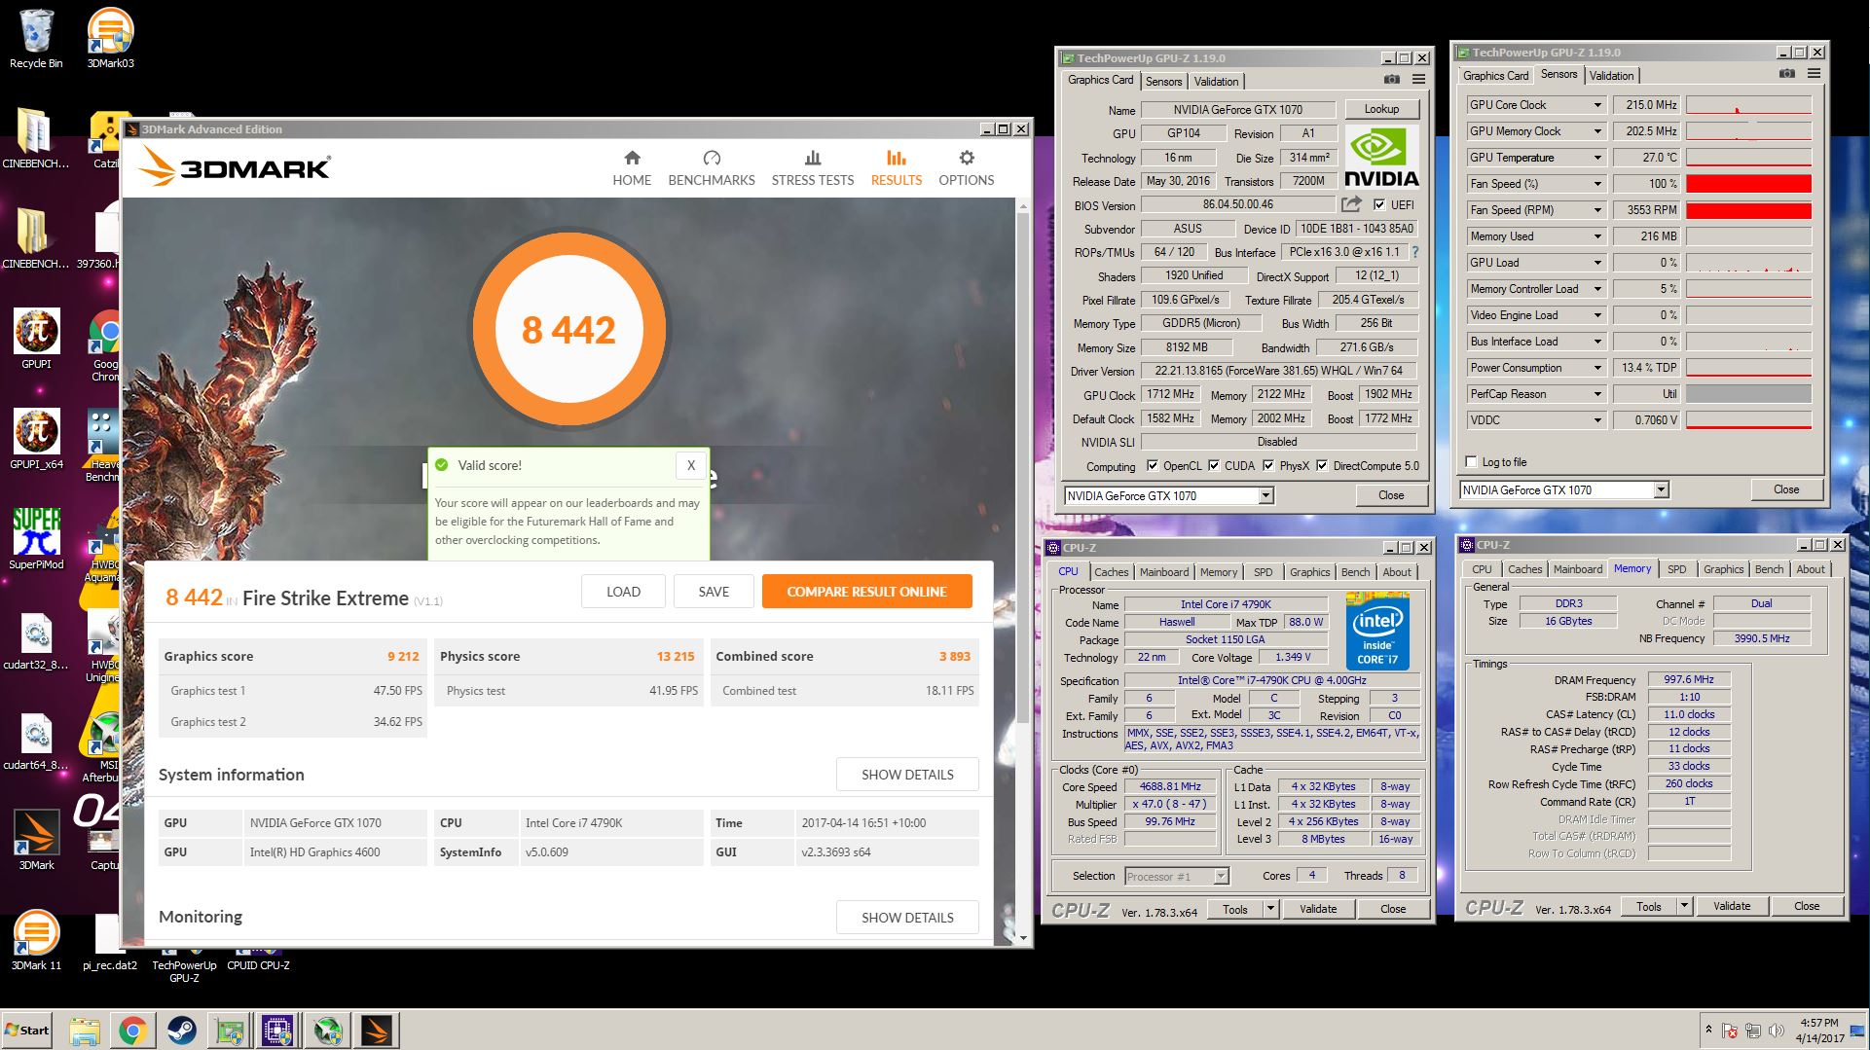
Task: Enable the Log to file checkbox
Action: [x=1471, y=462]
